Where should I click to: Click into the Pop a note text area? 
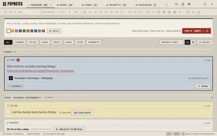click(x=108, y=24)
